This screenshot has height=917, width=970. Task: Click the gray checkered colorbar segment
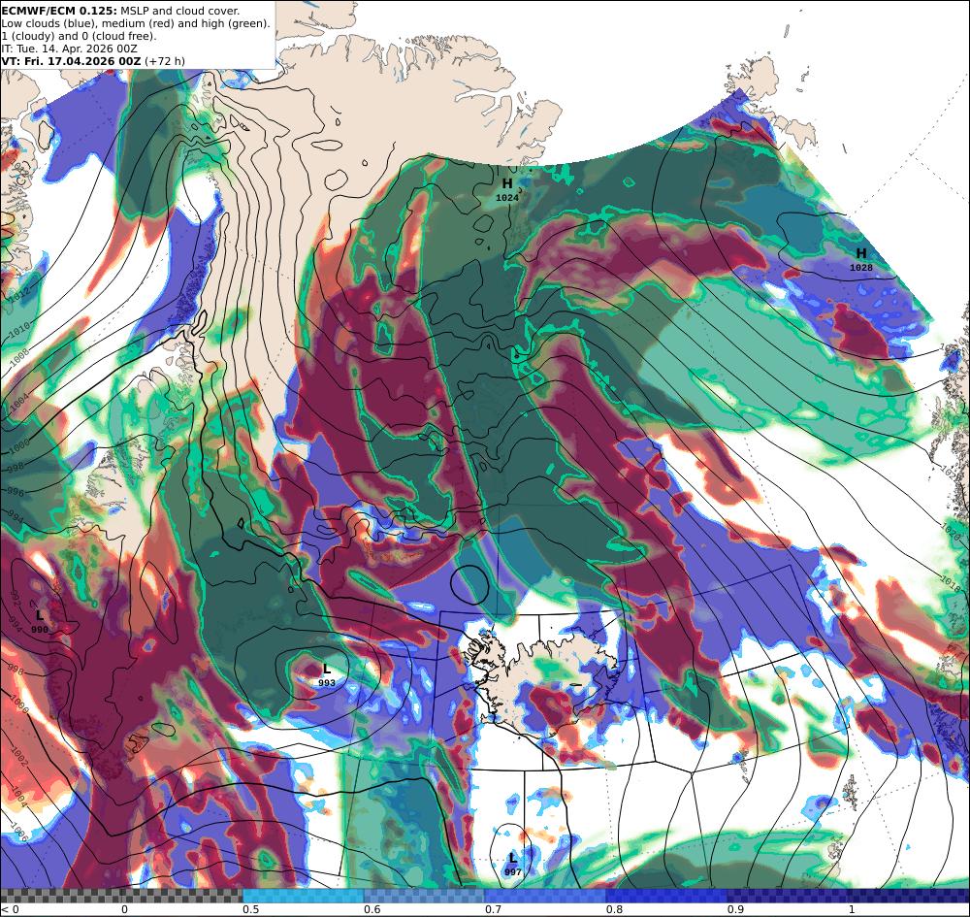(x=121, y=896)
